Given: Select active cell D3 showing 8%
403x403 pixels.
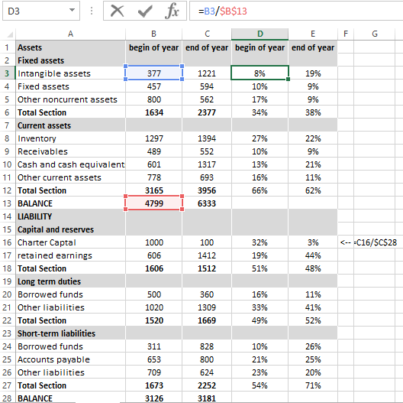Looking at the screenshot, I should (x=260, y=73).
